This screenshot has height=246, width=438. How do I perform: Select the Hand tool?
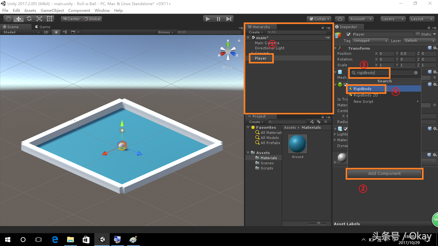tap(9, 19)
